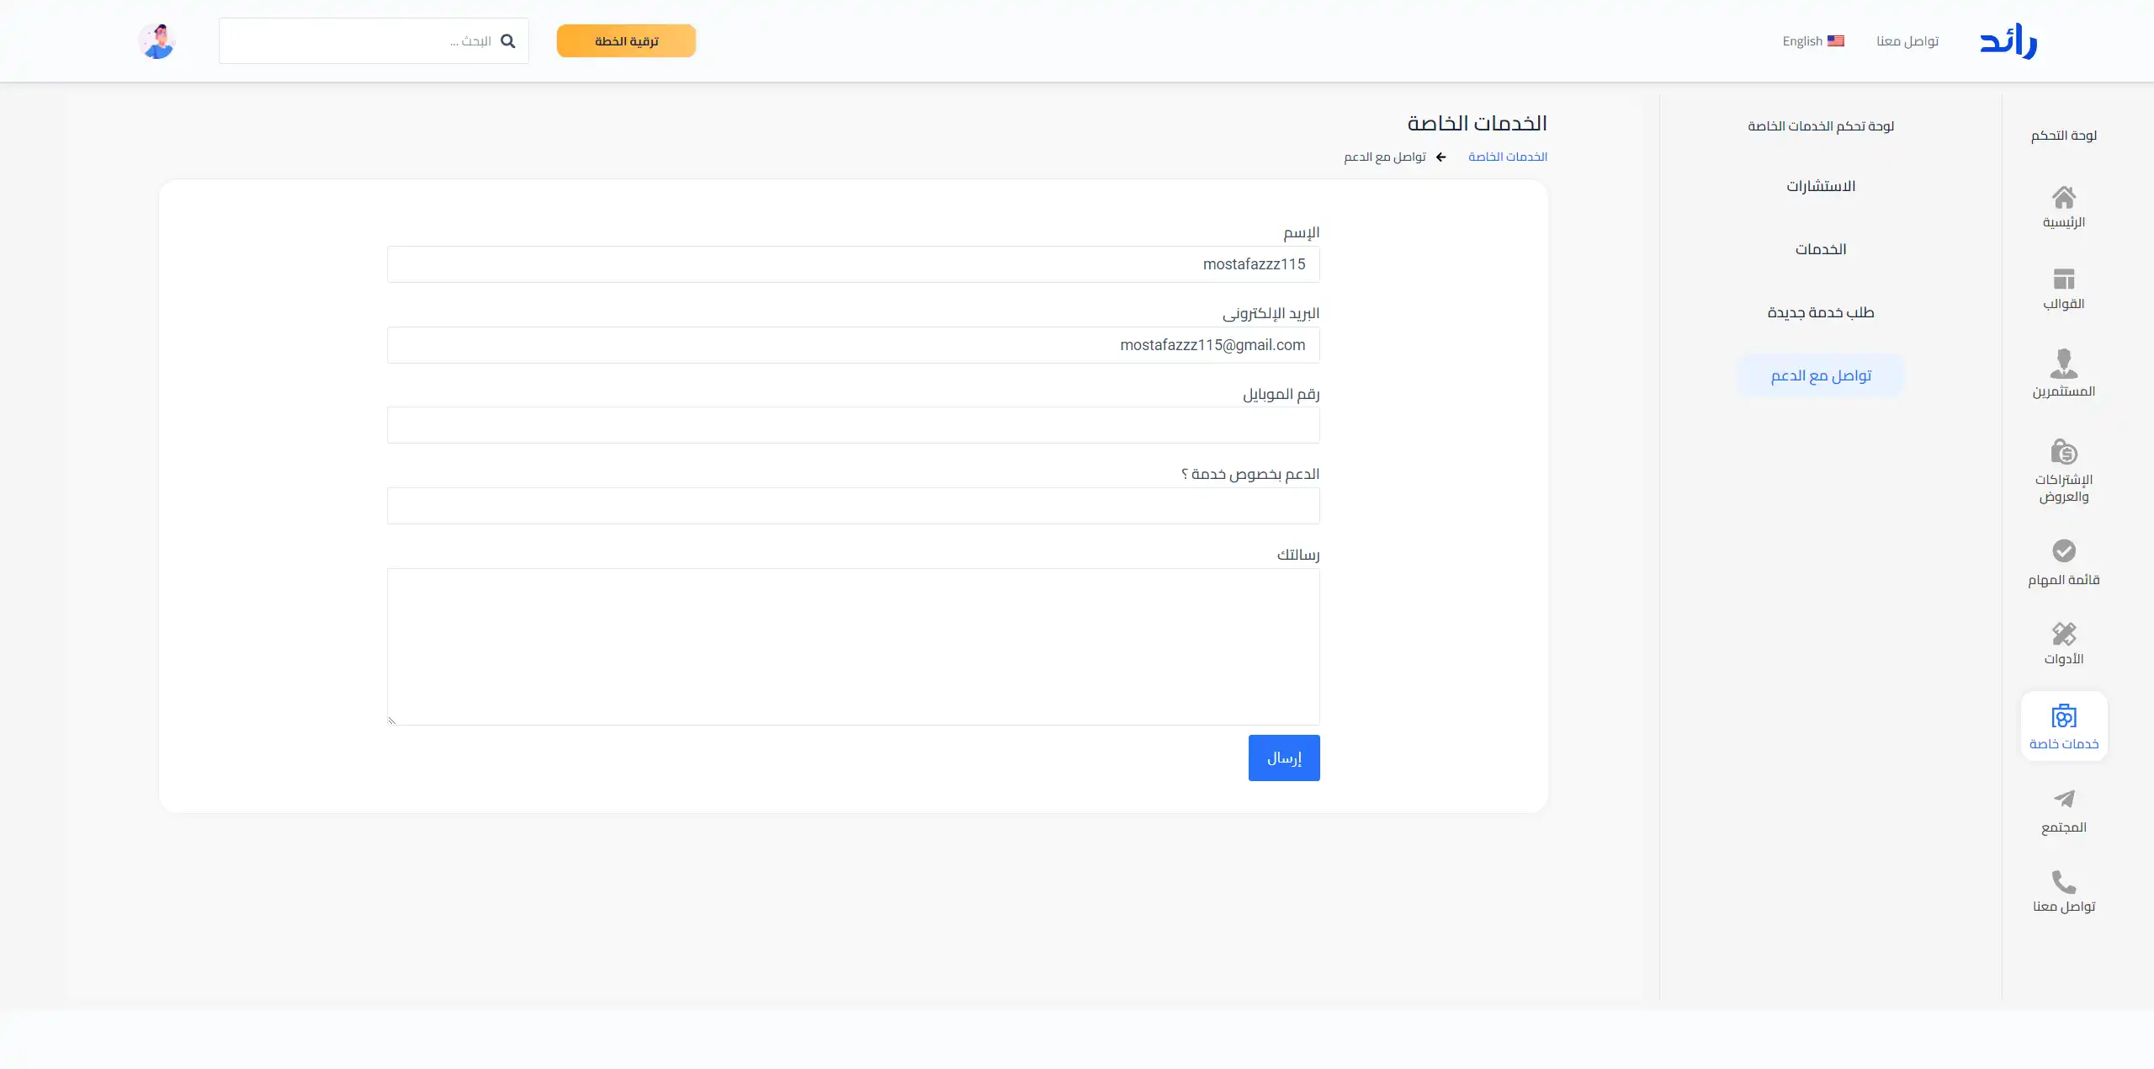2154x1069 pixels.
Task: Click into the mobile number field
Action: (853, 425)
